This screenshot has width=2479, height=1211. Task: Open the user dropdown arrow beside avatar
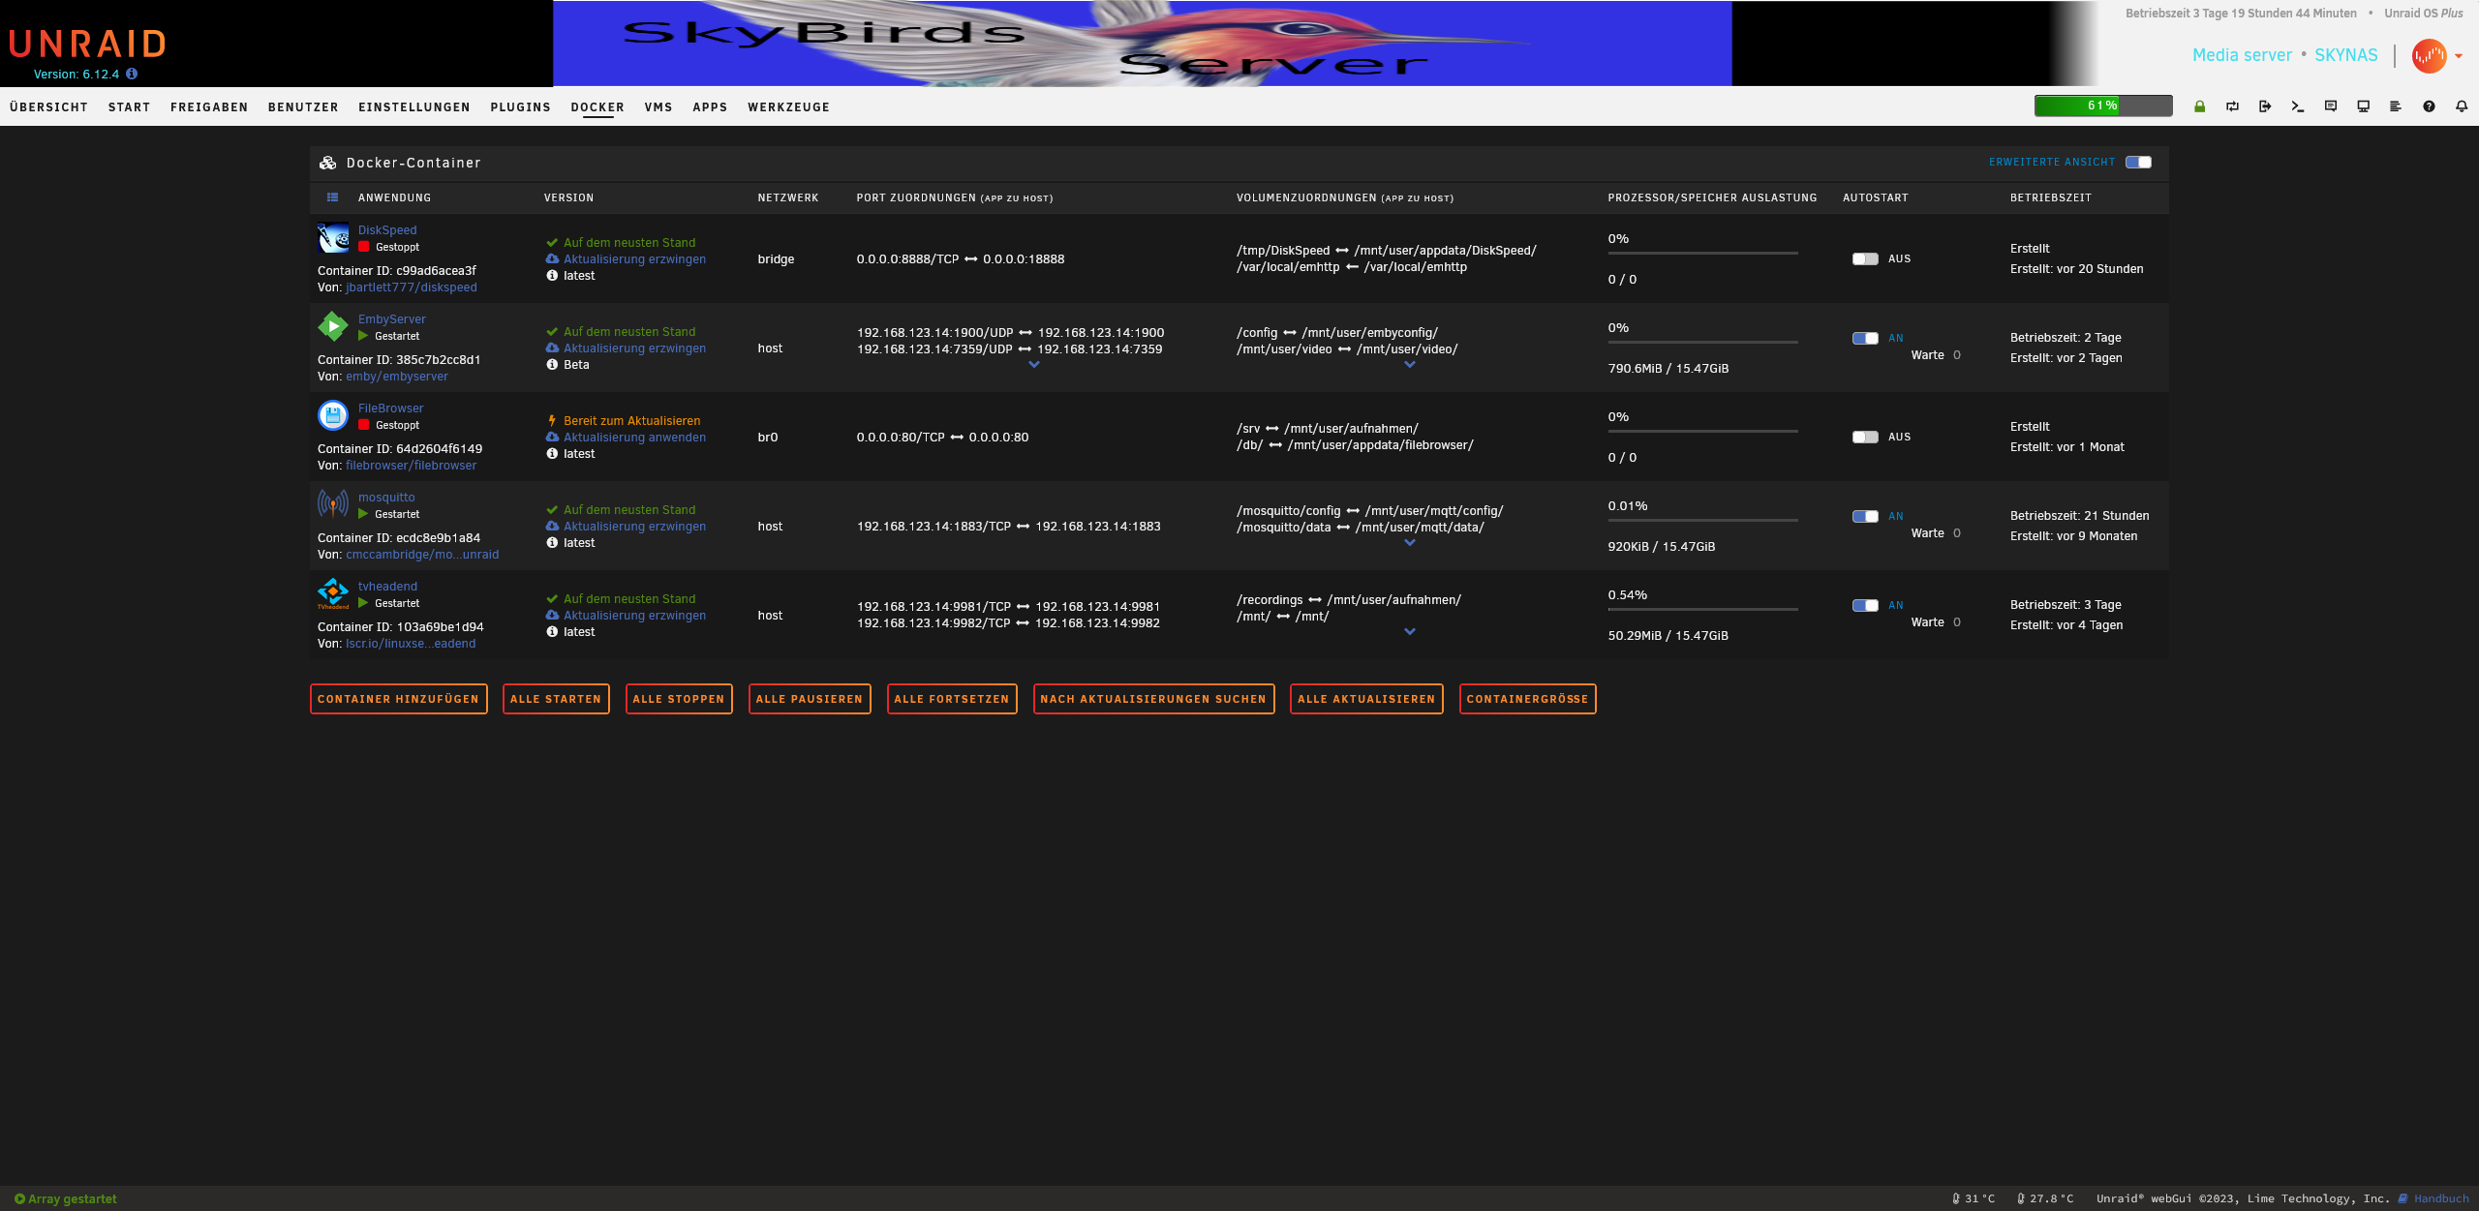pos(2459,56)
